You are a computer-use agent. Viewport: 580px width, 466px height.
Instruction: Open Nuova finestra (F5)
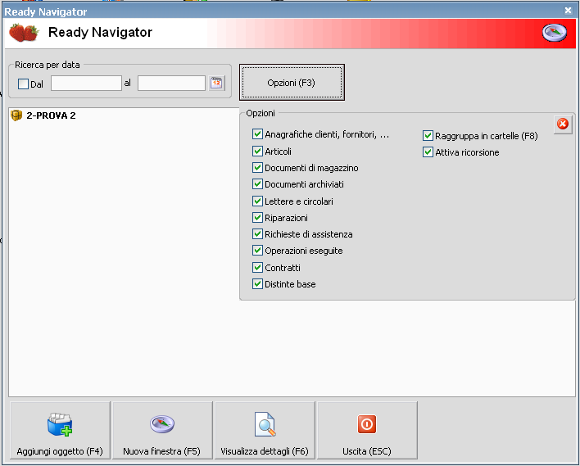(162, 430)
